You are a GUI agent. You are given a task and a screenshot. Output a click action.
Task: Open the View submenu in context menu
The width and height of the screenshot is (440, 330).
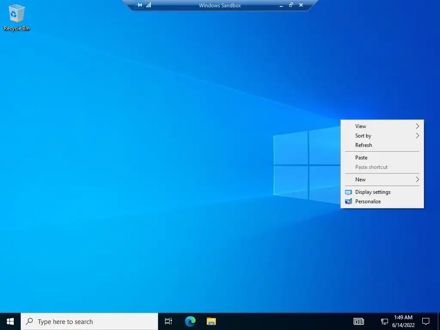click(382, 126)
